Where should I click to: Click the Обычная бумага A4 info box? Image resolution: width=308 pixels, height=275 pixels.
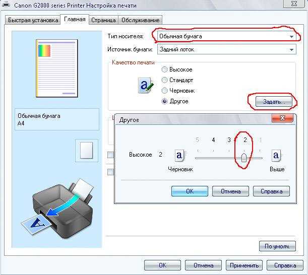57,119
